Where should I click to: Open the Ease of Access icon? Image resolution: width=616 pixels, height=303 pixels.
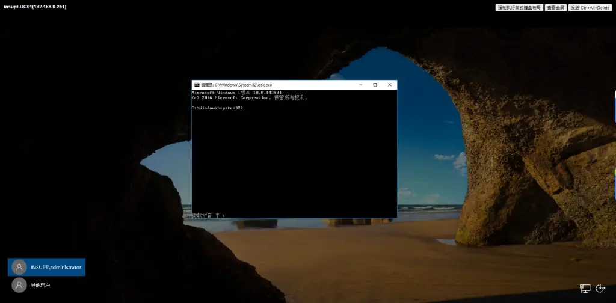coord(600,289)
